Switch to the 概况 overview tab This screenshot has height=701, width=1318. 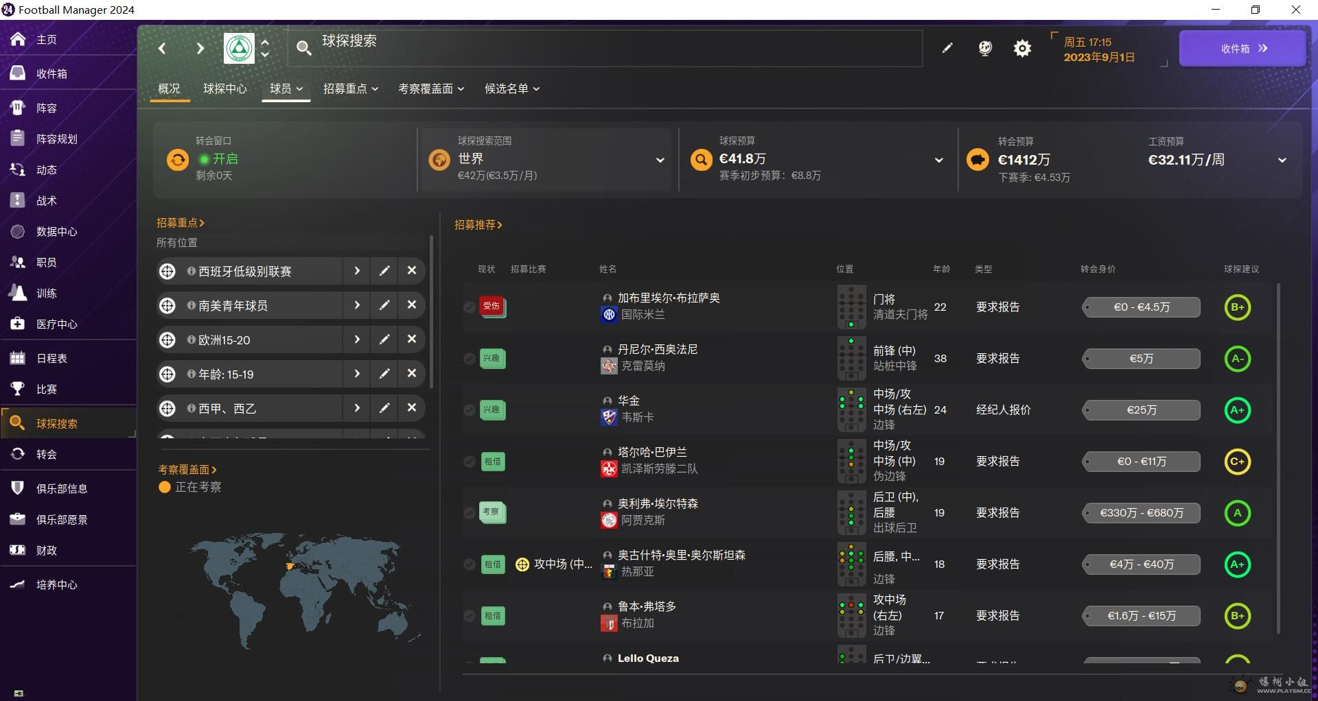tap(169, 88)
